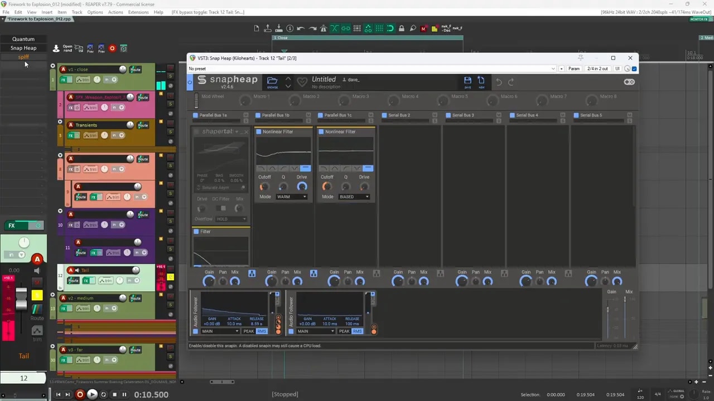Toggle the FX bypass checkbox in plugin header
This screenshot has width=714, height=401.
pyautogui.click(x=634, y=69)
